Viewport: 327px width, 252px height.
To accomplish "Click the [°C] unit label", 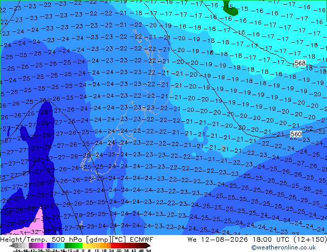I will pos(119,240).
